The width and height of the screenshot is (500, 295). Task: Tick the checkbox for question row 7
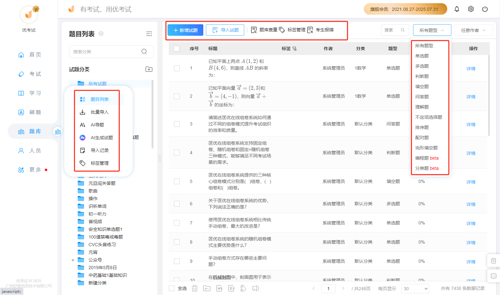click(177, 223)
